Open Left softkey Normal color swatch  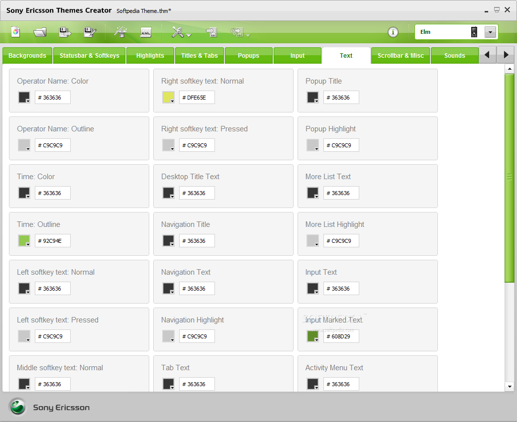(24, 289)
